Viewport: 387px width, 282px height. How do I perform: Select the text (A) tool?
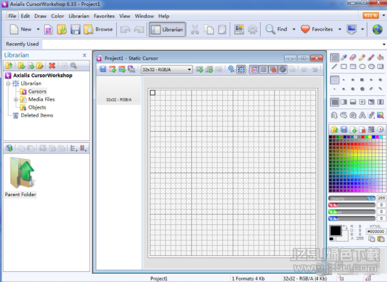(362, 115)
